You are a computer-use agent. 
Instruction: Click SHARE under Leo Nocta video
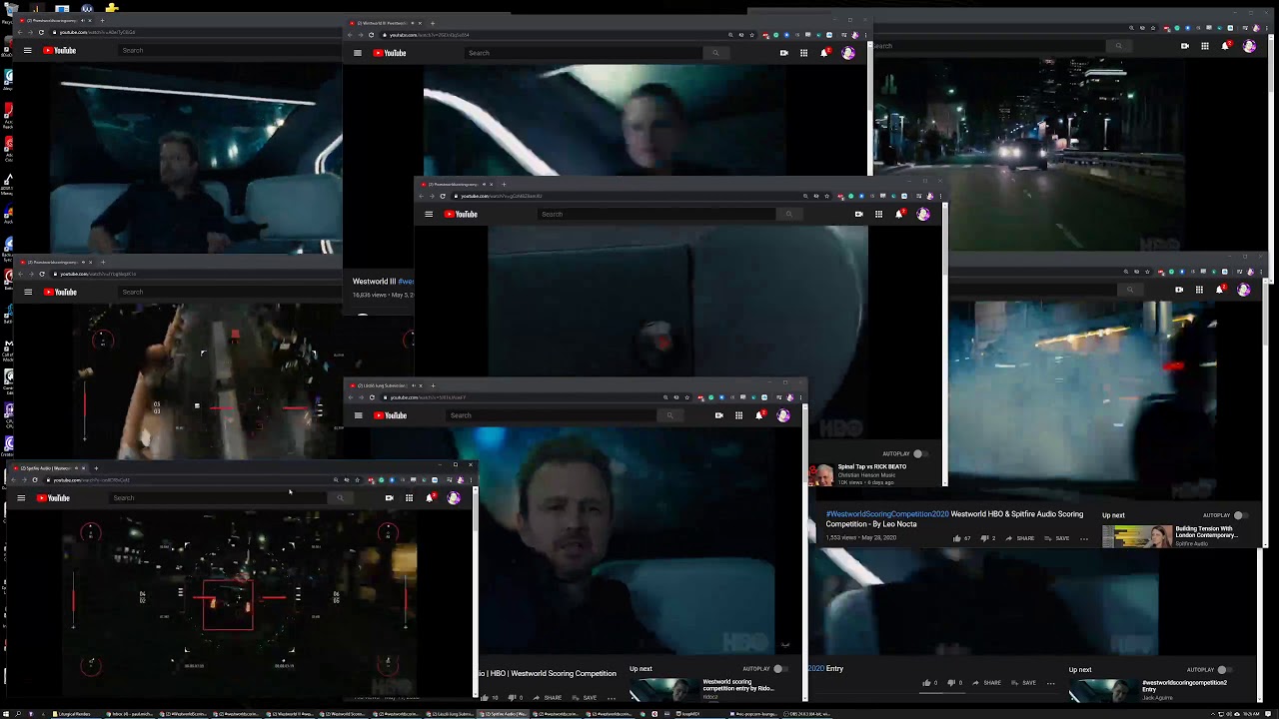(1021, 538)
